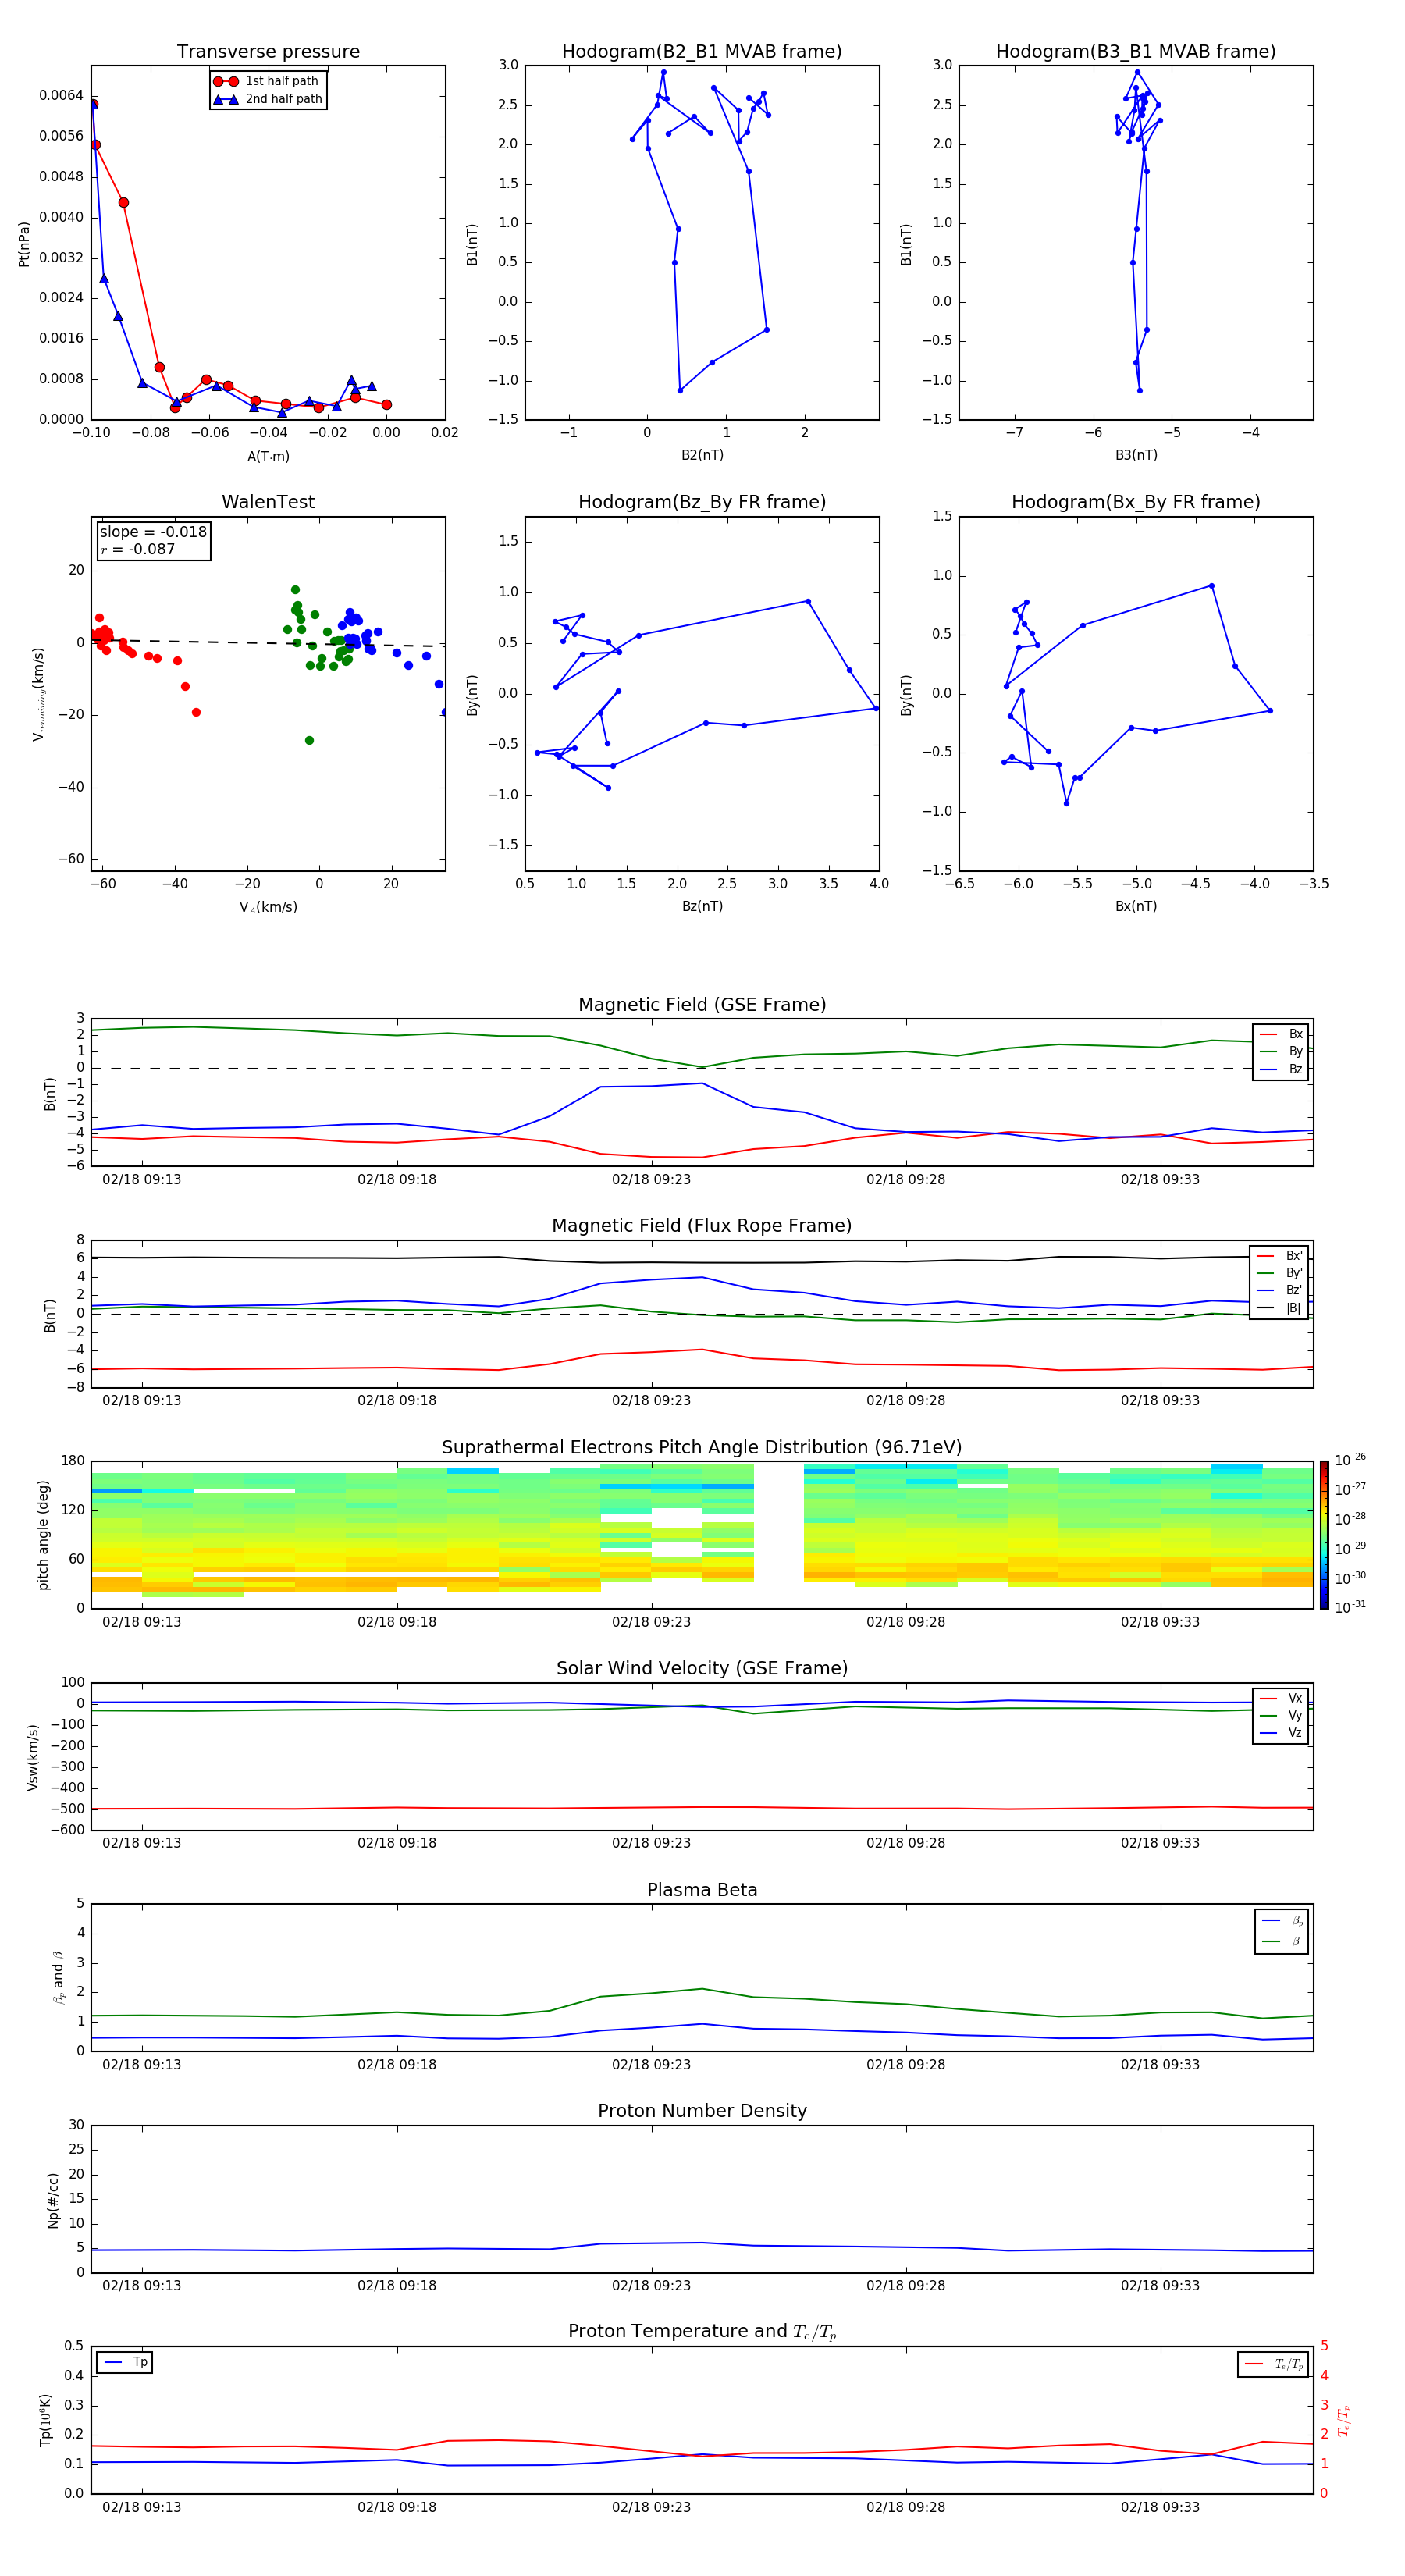Image resolution: width=1405 pixels, height=2576 pixels.
Task: Click the 'Magnetic Field (GSE Frame)' title
Action: click(x=701, y=1005)
